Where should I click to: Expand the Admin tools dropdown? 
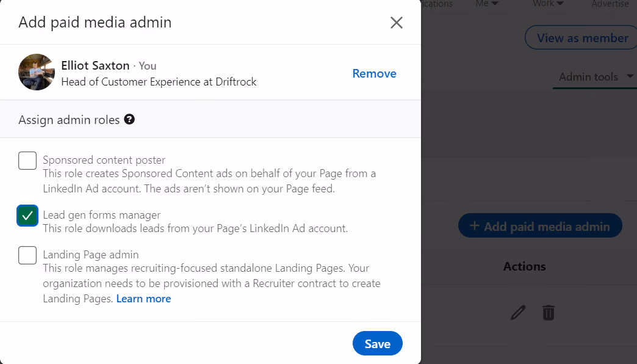595,76
